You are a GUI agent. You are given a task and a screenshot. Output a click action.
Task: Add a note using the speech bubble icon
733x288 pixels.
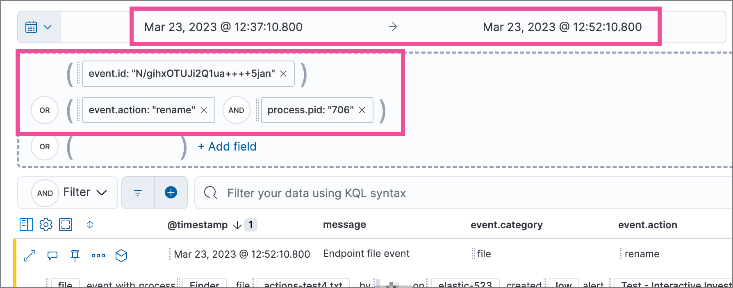click(x=52, y=255)
